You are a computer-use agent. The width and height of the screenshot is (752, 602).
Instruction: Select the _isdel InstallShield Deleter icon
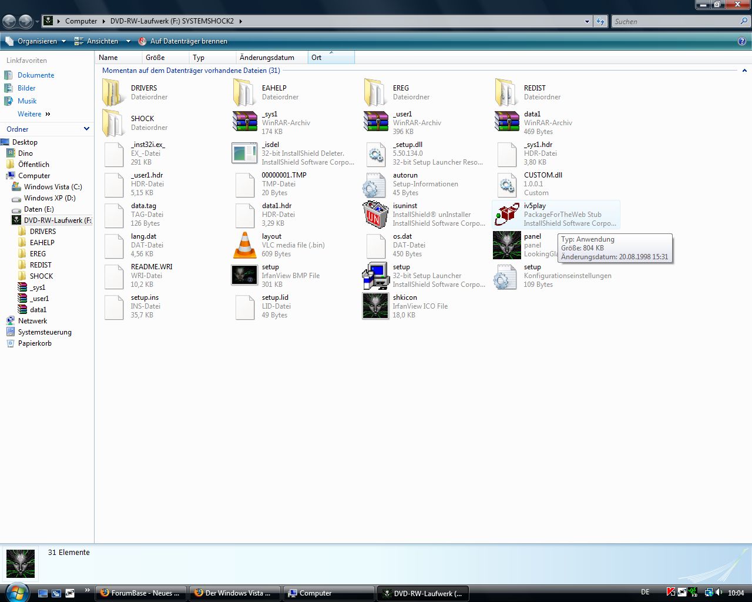[x=244, y=153]
